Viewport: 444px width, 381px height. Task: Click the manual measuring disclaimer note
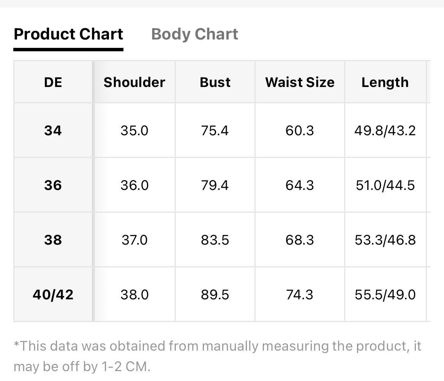(218, 356)
